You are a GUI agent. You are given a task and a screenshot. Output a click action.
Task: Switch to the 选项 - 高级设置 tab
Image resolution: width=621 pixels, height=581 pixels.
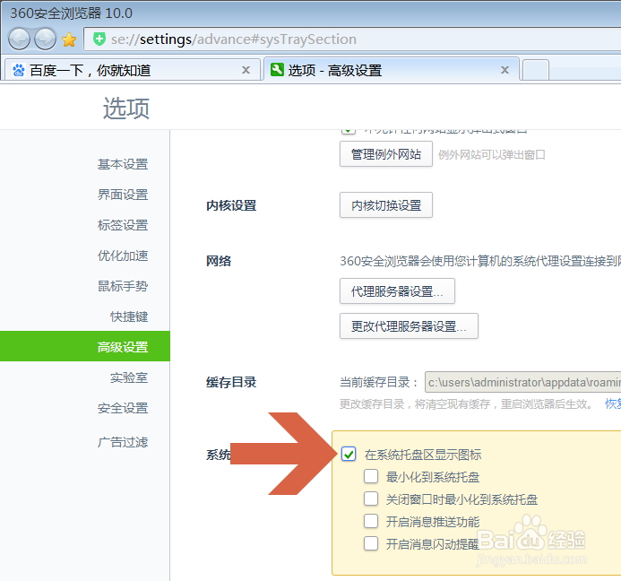pos(392,70)
